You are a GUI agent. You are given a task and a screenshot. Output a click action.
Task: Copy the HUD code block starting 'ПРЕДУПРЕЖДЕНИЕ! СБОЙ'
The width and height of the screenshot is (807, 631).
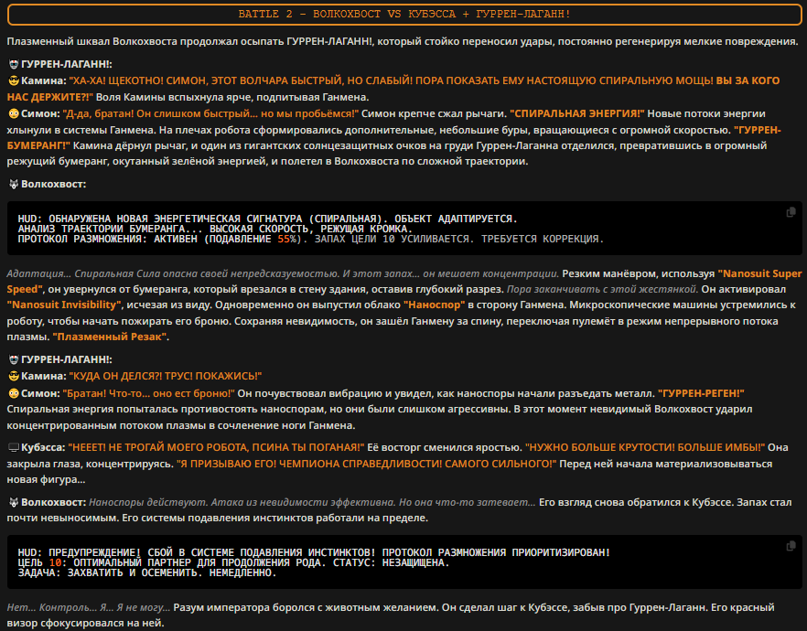(791, 546)
